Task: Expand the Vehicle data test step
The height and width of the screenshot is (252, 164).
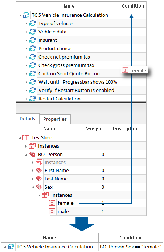Action: point(26,32)
